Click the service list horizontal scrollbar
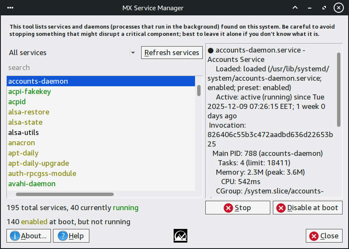349x249 pixels. 65,194
